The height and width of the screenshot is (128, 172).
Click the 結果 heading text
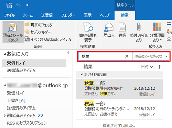[x=88, y=67]
